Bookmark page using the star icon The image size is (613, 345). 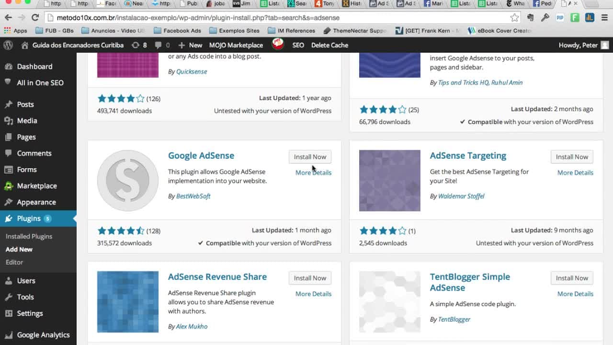[x=514, y=18]
